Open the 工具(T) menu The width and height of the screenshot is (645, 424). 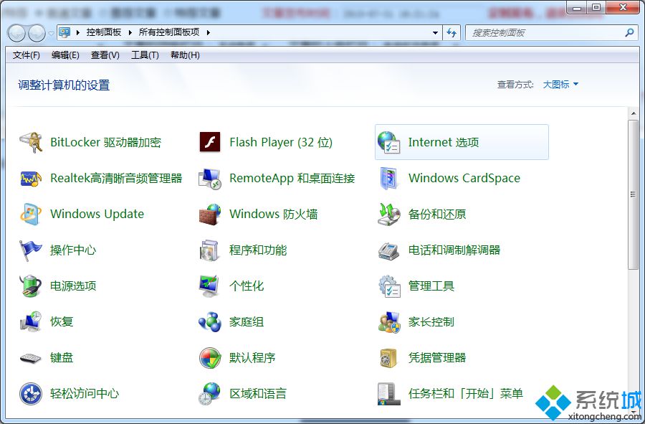tap(145, 55)
